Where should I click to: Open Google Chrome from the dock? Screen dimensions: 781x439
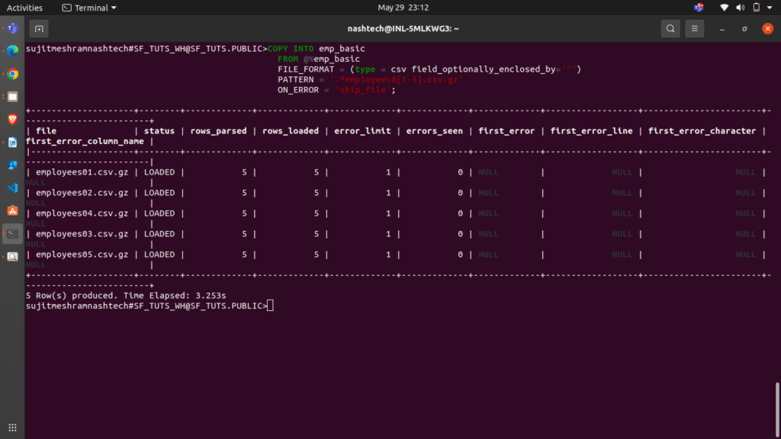pos(12,75)
